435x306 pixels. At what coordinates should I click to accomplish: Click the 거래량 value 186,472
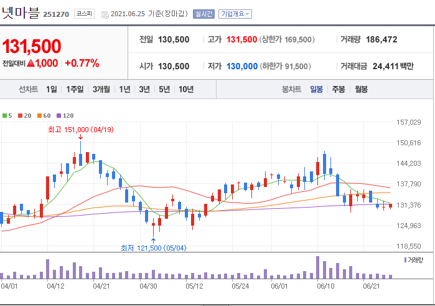(381, 39)
